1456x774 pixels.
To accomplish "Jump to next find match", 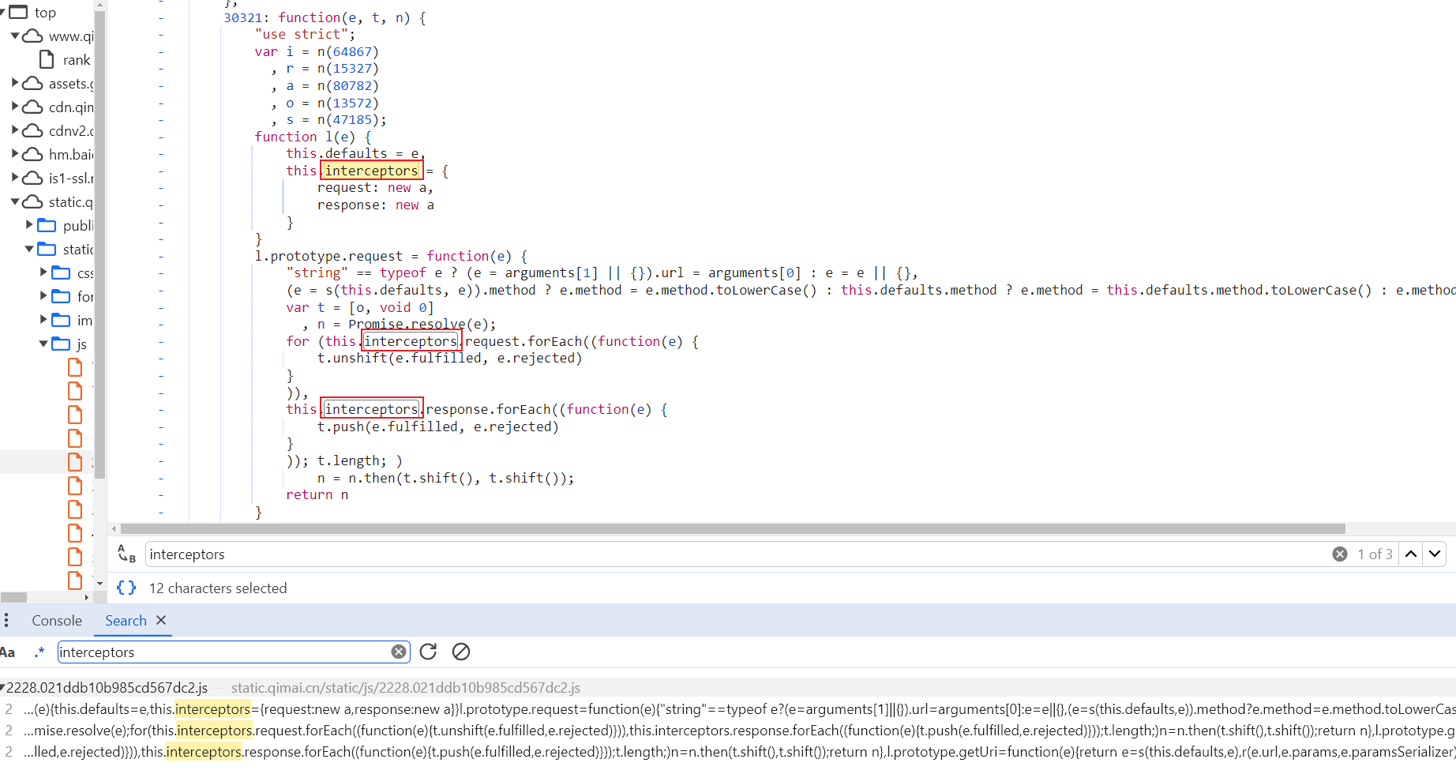I will pos(1435,554).
